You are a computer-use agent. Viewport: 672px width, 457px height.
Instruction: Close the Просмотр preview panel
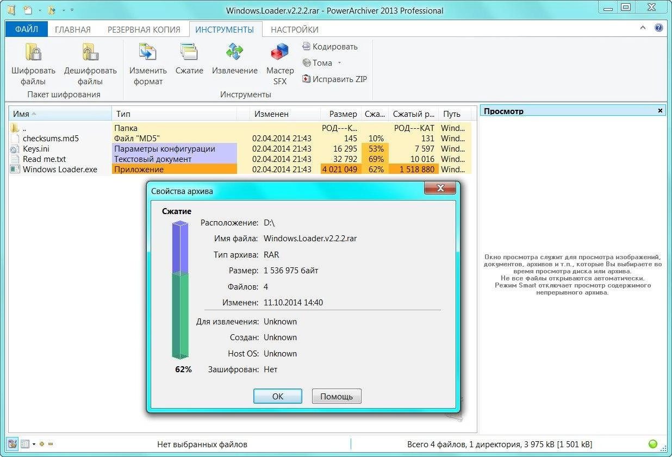click(661, 111)
